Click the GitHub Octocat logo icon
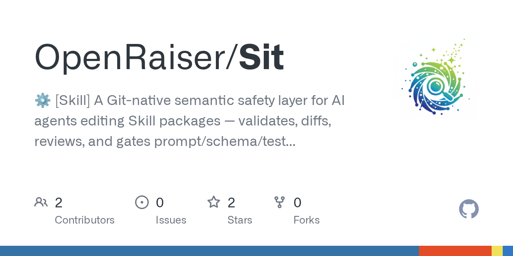 coord(469,209)
